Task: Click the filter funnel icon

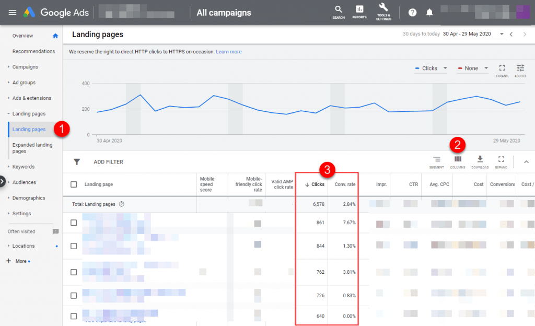Action: pyautogui.click(x=77, y=162)
